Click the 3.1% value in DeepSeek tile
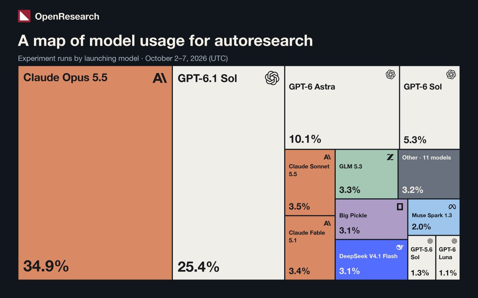Viewport: 478px width, 298px height. point(349,271)
